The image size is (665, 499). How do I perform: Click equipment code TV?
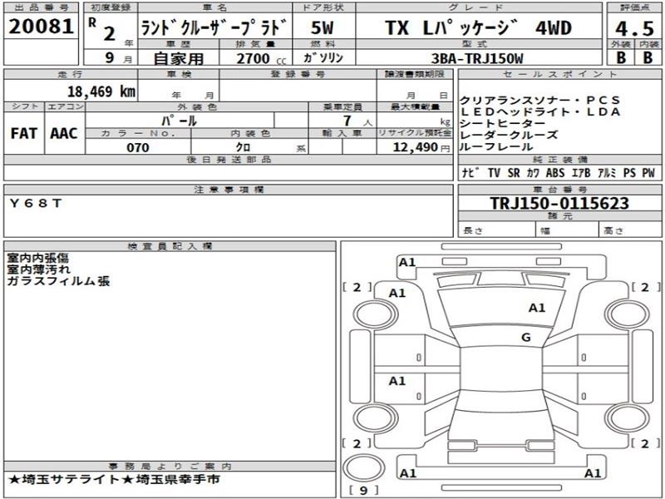tap(494, 173)
